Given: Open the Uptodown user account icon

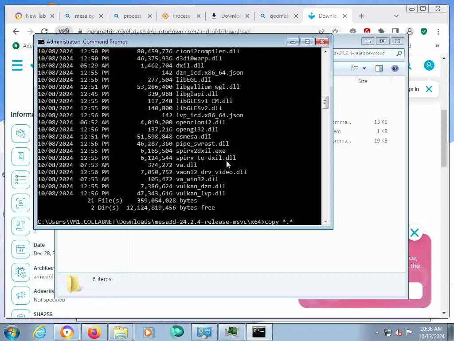Looking at the screenshot, I should click(429, 65).
